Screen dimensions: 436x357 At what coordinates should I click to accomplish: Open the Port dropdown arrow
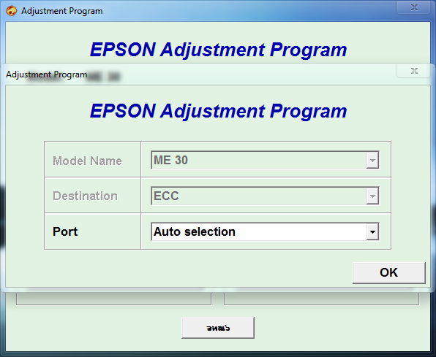372,231
